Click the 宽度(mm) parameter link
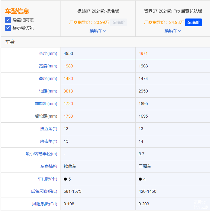Screen dimensions: 210x211 point(48,66)
